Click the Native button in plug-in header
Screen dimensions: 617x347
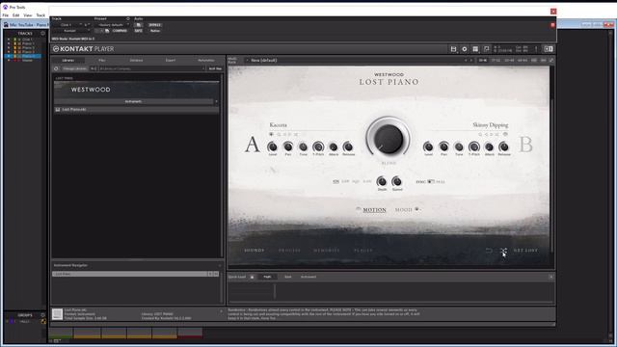[154, 31]
